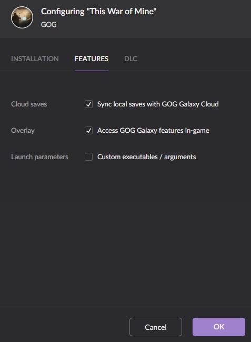Click the 'Launch parameters' row label
Viewport: 251px width, 342px height.
click(39, 157)
